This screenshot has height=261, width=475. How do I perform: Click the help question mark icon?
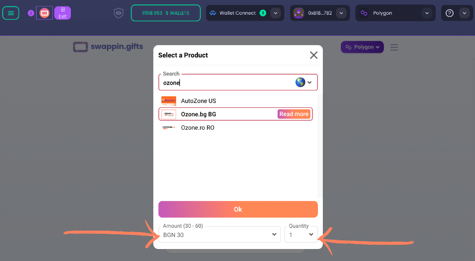(x=449, y=13)
